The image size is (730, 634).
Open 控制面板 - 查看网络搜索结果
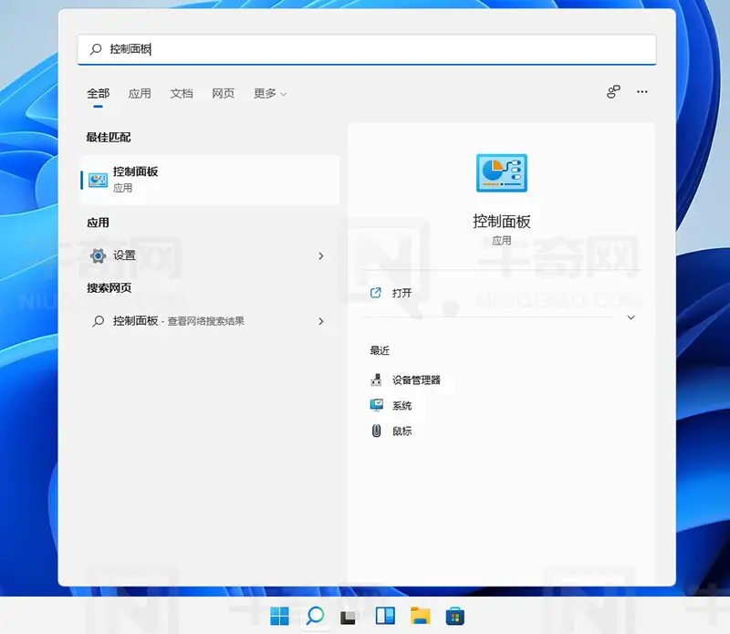(211, 321)
